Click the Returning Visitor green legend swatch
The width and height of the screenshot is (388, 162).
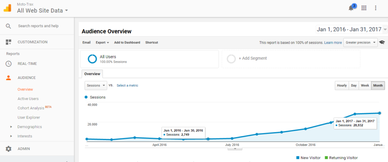[x=326, y=157]
